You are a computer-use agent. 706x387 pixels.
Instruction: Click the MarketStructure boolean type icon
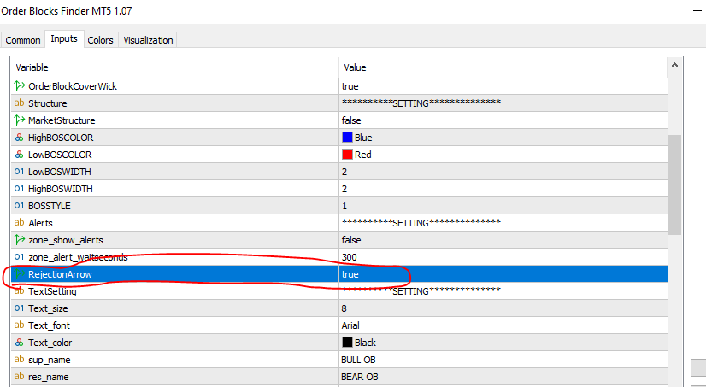click(20, 120)
